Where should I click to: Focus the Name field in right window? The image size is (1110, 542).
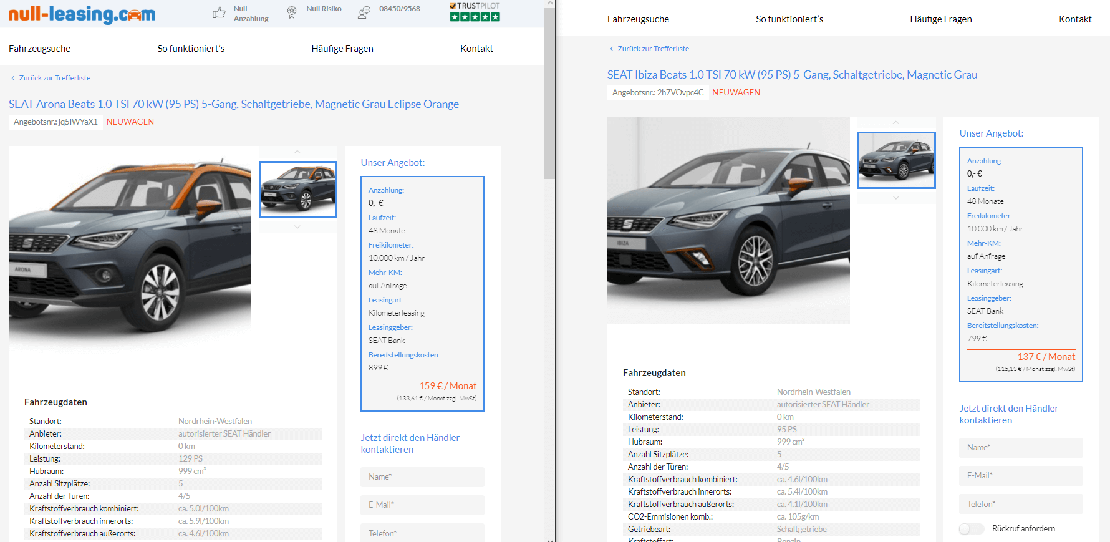[x=1021, y=447]
